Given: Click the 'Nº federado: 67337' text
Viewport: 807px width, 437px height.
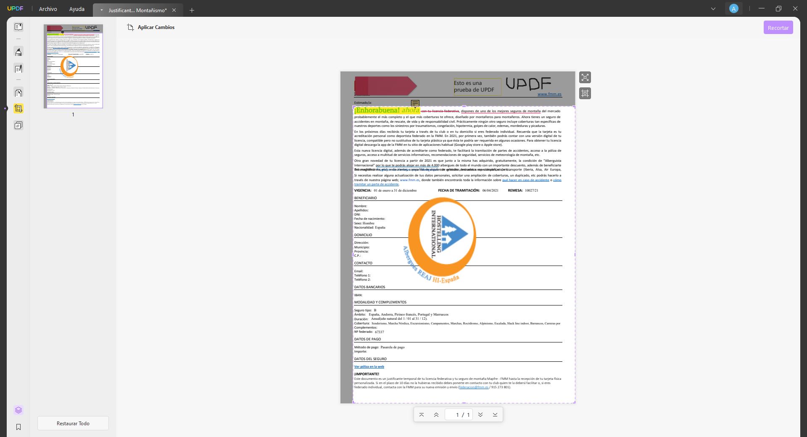Looking at the screenshot, I should click(x=369, y=332).
